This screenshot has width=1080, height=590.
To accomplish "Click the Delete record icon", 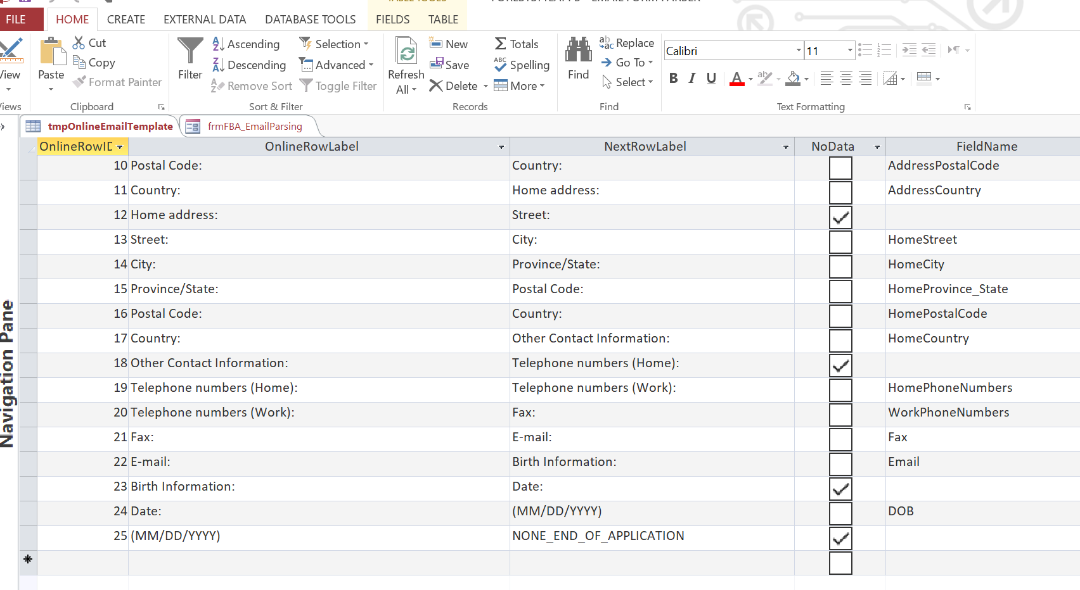I will (x=435, y=86).
